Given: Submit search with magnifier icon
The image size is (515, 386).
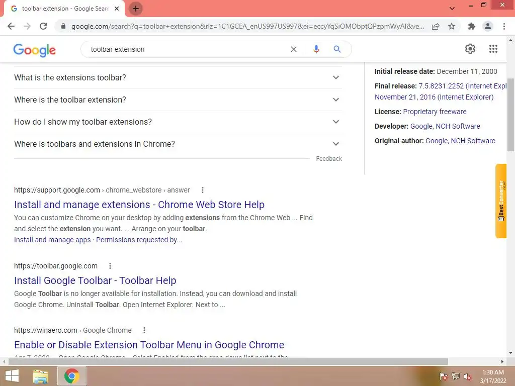Looking at the screenshot, I should (337, 49).
